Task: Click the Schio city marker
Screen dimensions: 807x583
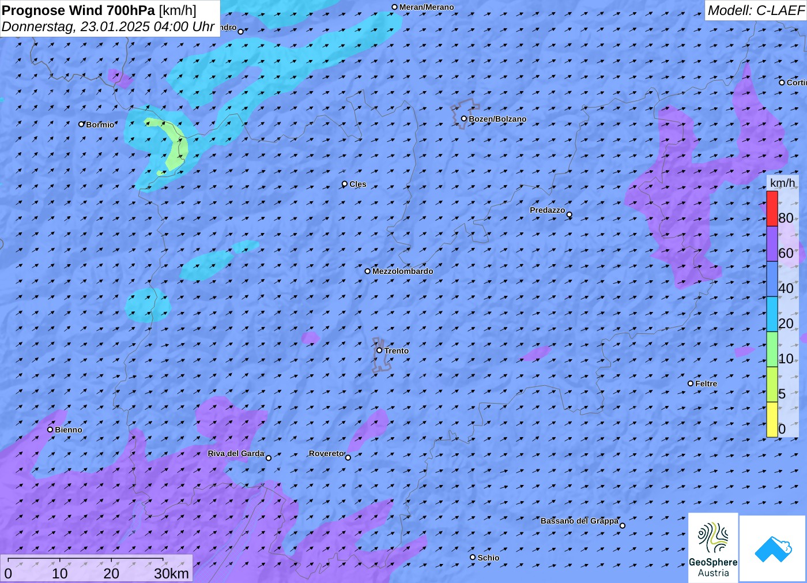Action: (473, 557)
